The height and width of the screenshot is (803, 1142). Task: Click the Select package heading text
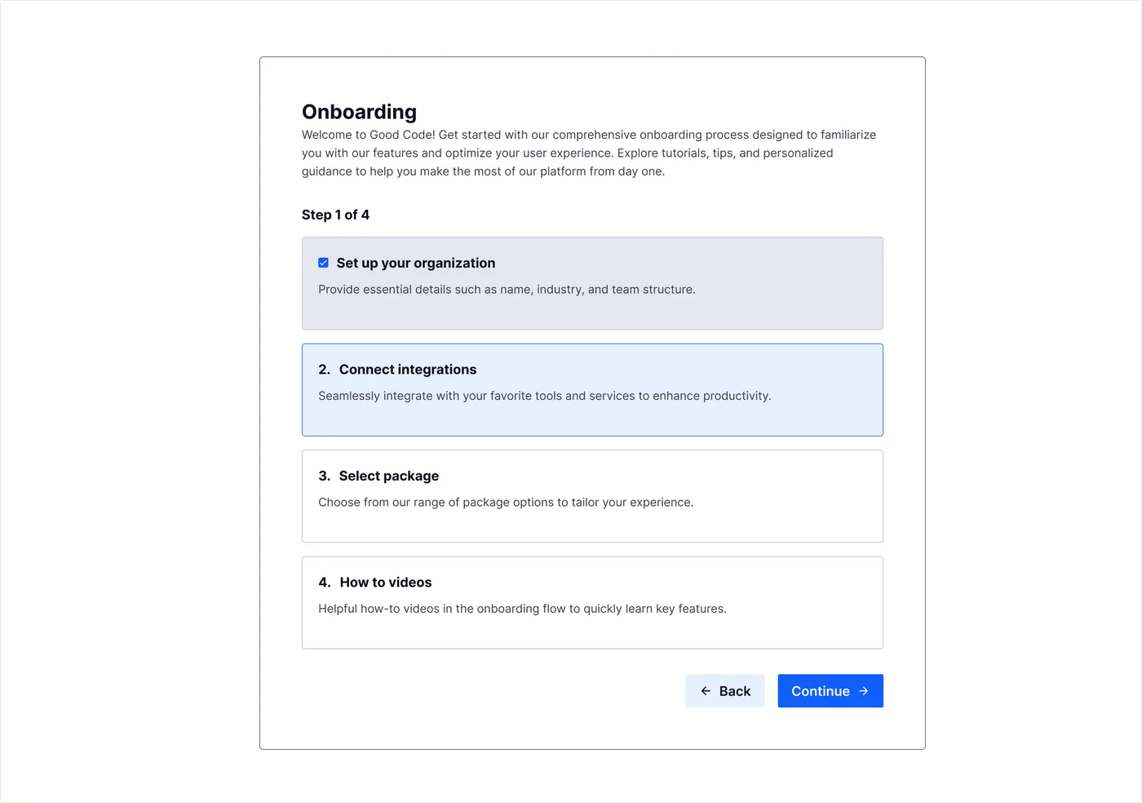389,476
